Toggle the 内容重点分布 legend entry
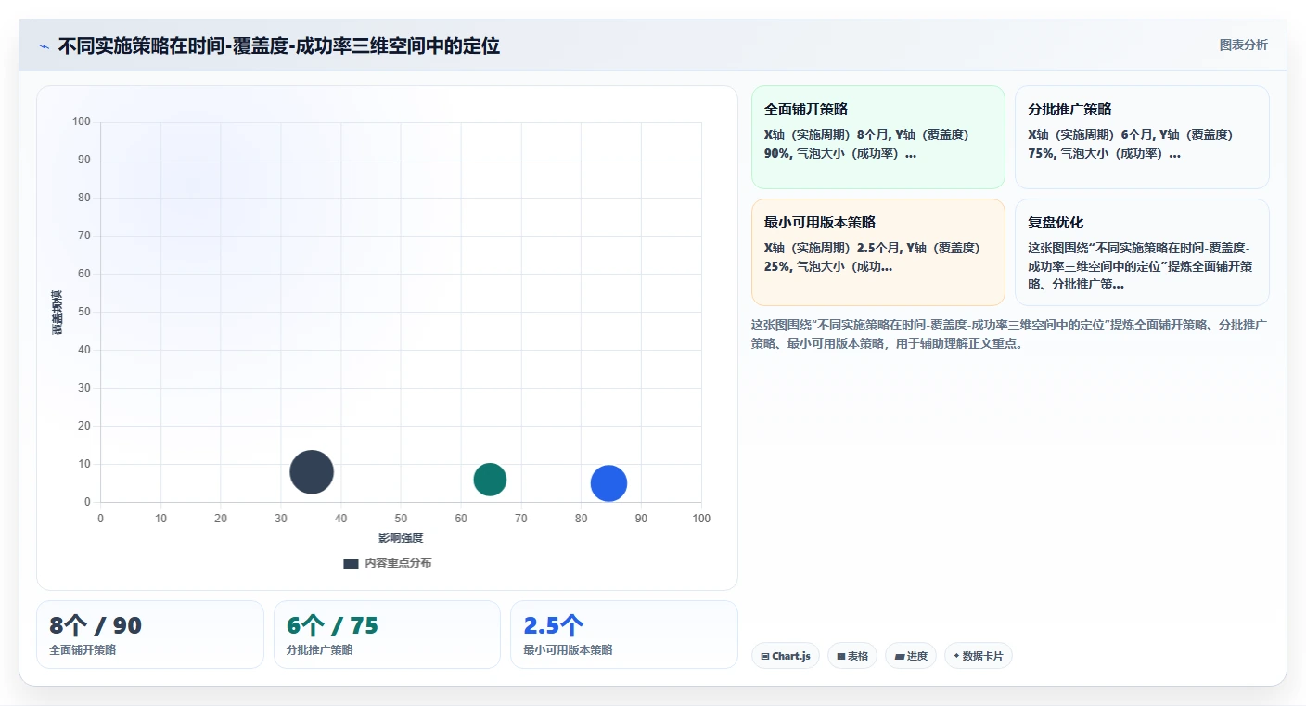1306x706 pixels. pyautogui.click(x=387, y=563)
